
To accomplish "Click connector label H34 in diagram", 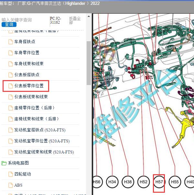I will click(112, 182).
